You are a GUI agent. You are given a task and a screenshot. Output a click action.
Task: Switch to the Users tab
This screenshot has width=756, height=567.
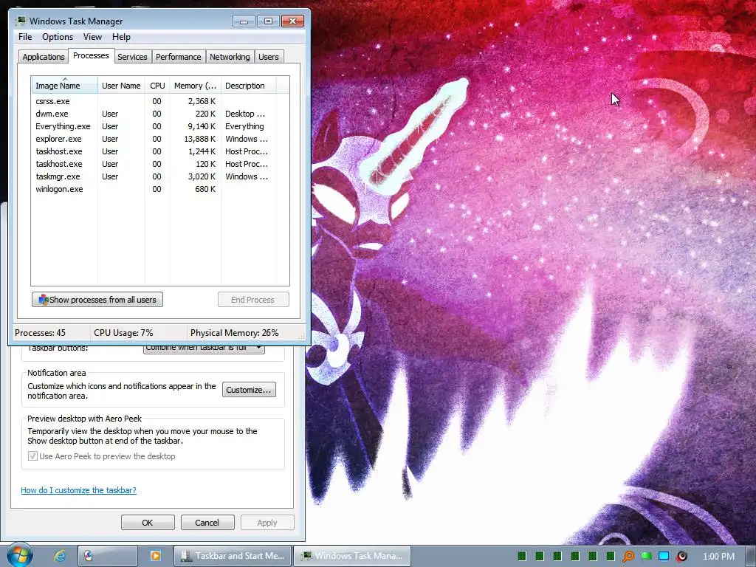tap(268, 57)
